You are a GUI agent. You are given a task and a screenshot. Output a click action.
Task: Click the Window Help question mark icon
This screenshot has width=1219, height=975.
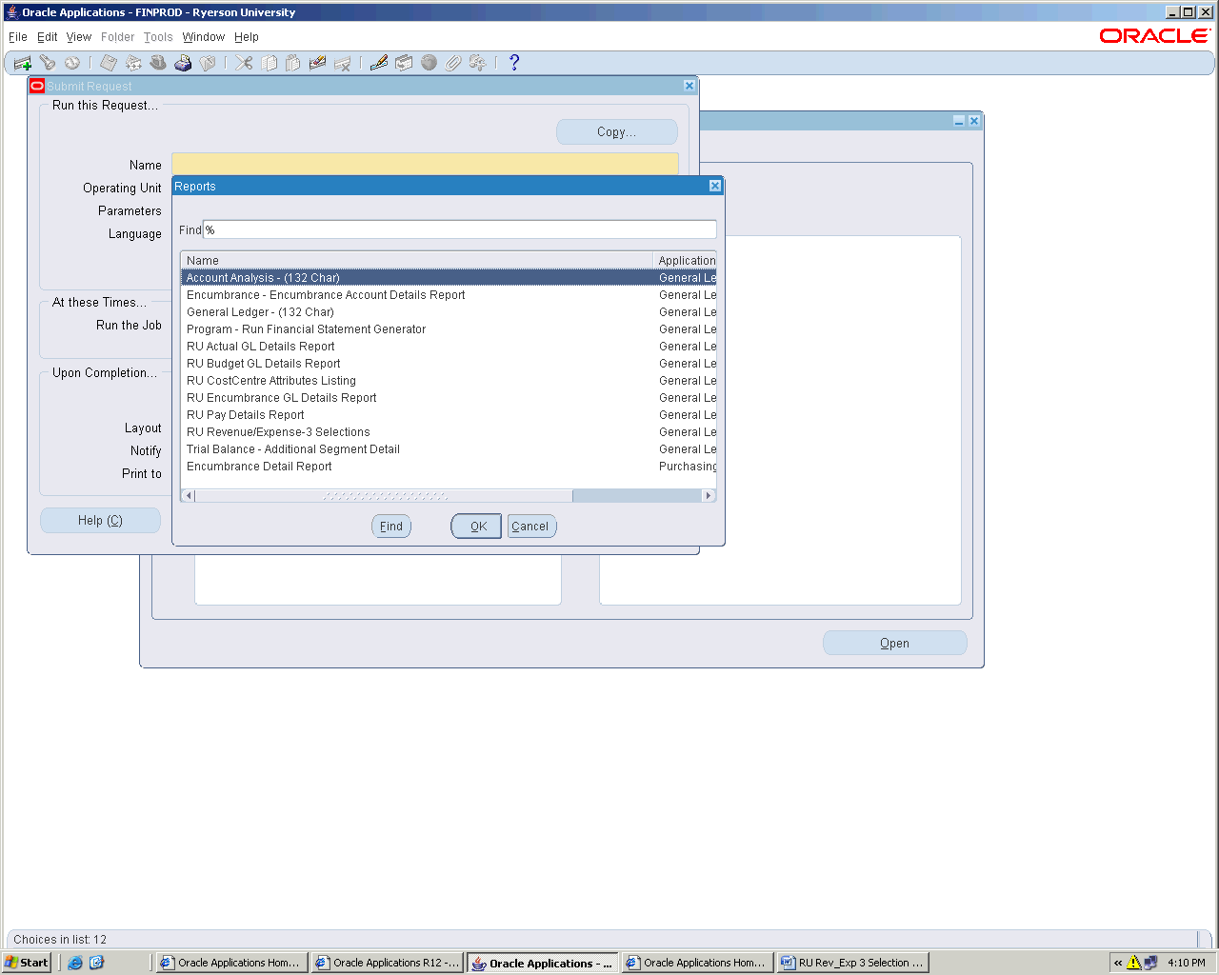[x=514, y=63]
